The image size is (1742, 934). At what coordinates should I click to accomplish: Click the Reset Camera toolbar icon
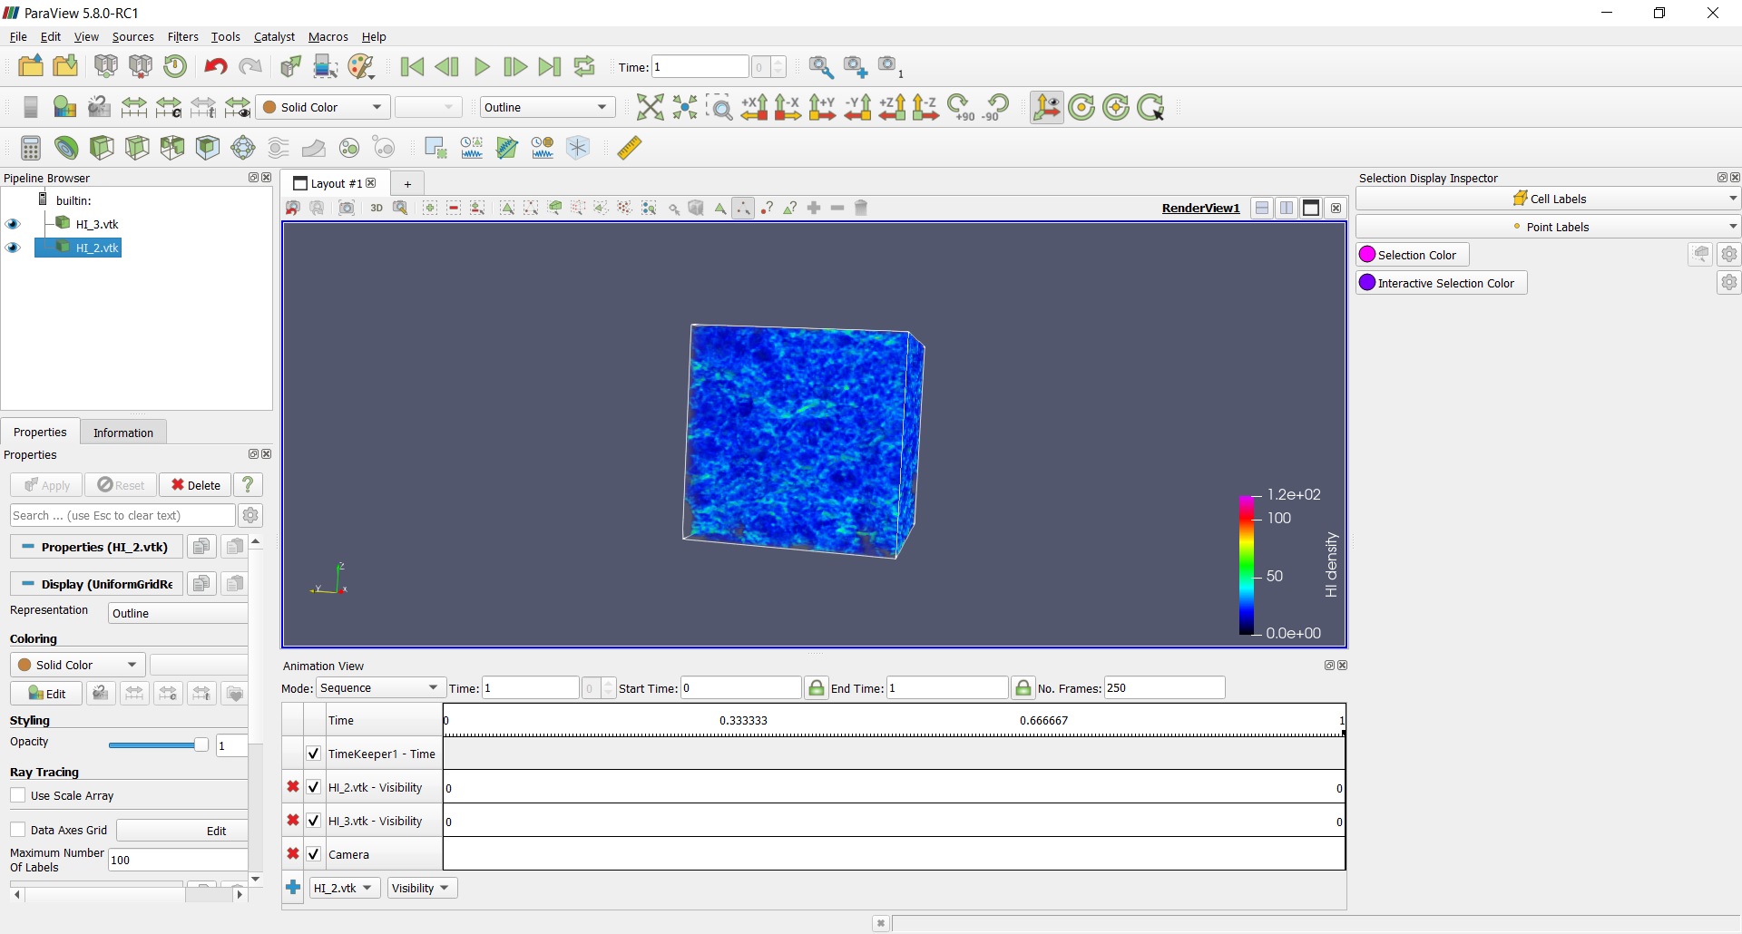click(650, 107)
